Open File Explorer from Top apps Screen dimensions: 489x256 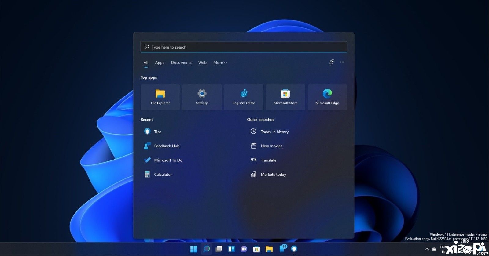(160, 97)
